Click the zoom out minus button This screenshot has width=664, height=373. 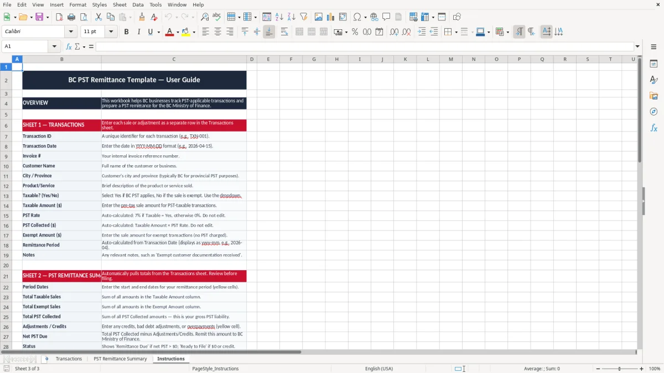point(598,369)
